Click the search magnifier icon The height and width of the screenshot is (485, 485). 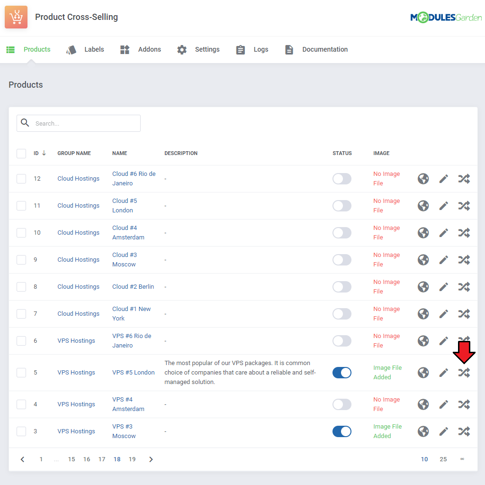pos(25,123)
